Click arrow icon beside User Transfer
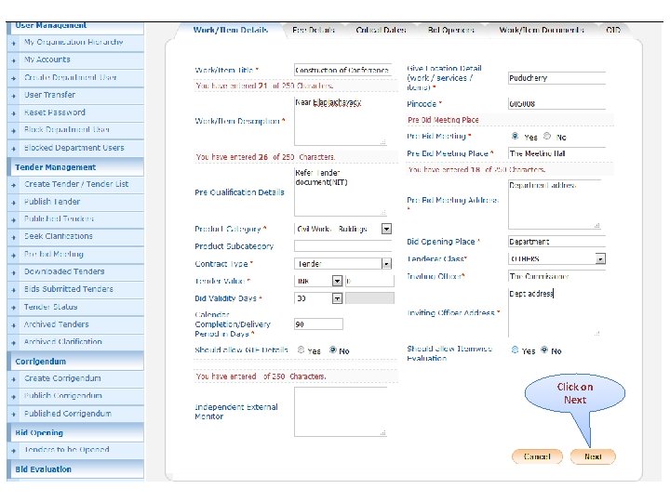 click(x=14, y=96)
